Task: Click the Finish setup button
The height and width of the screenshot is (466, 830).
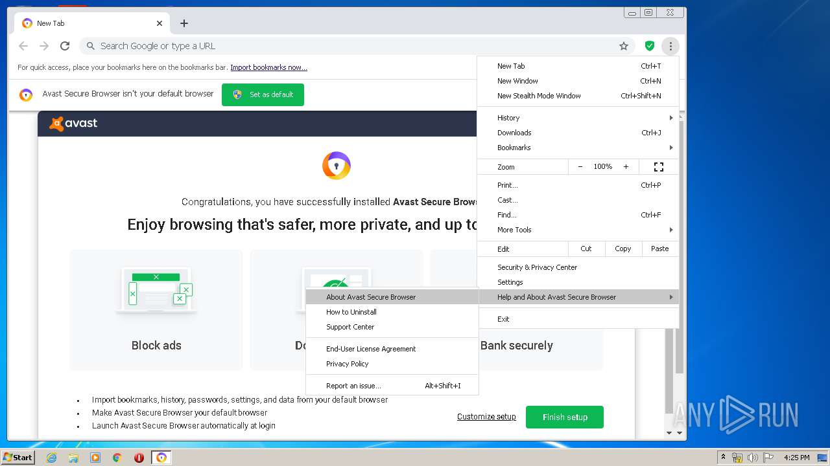Action: coord(565,417)
